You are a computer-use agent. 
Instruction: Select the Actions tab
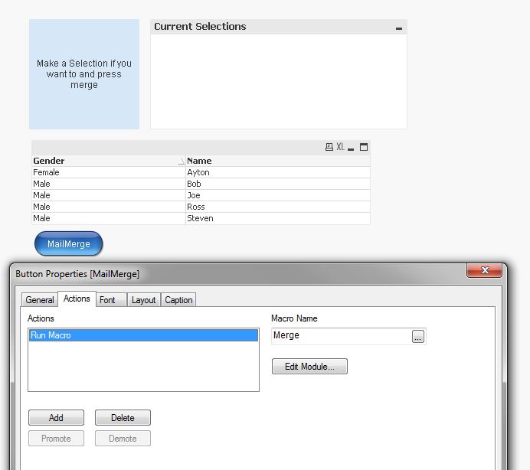point(77,299)
